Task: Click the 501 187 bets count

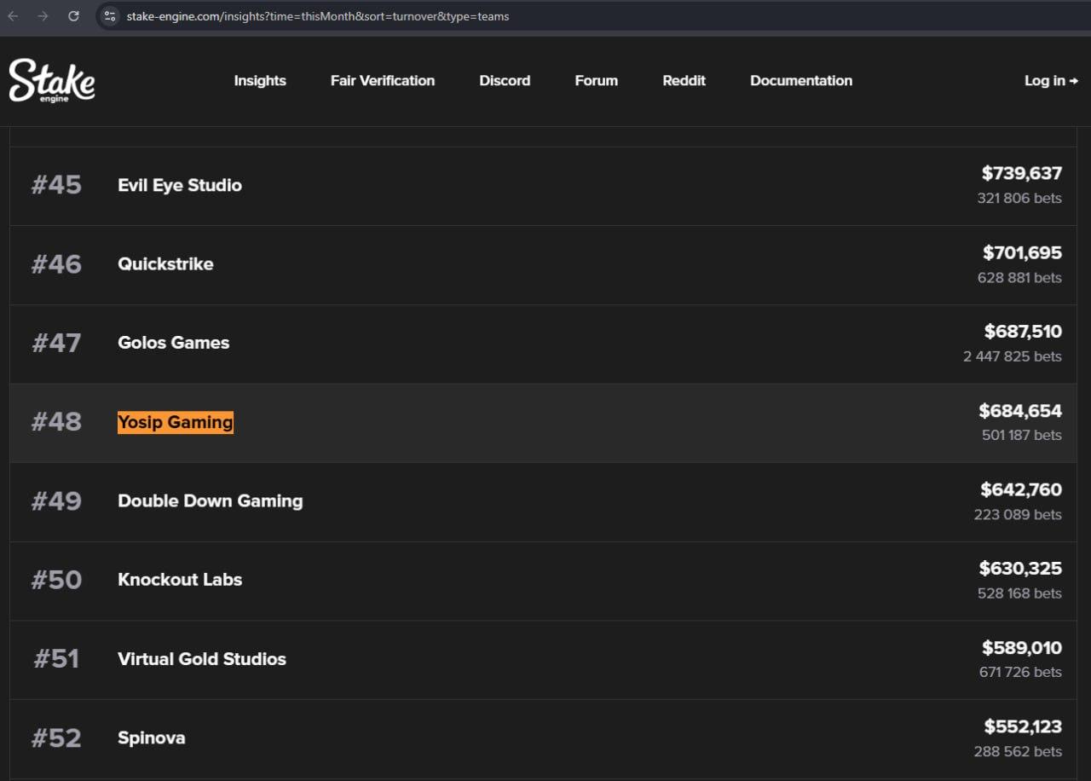Action: (1022, 436)
